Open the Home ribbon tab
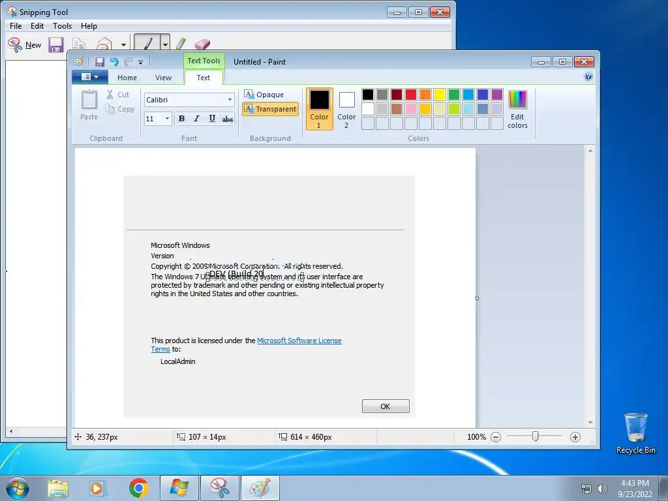Screen dimensions: 668x501 click(x=127, y=78)
